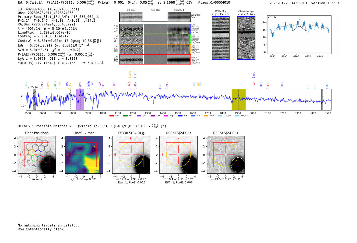Select the DECaLS(24.0) r cutout
The image size is (357, 243).
(178, 155)
